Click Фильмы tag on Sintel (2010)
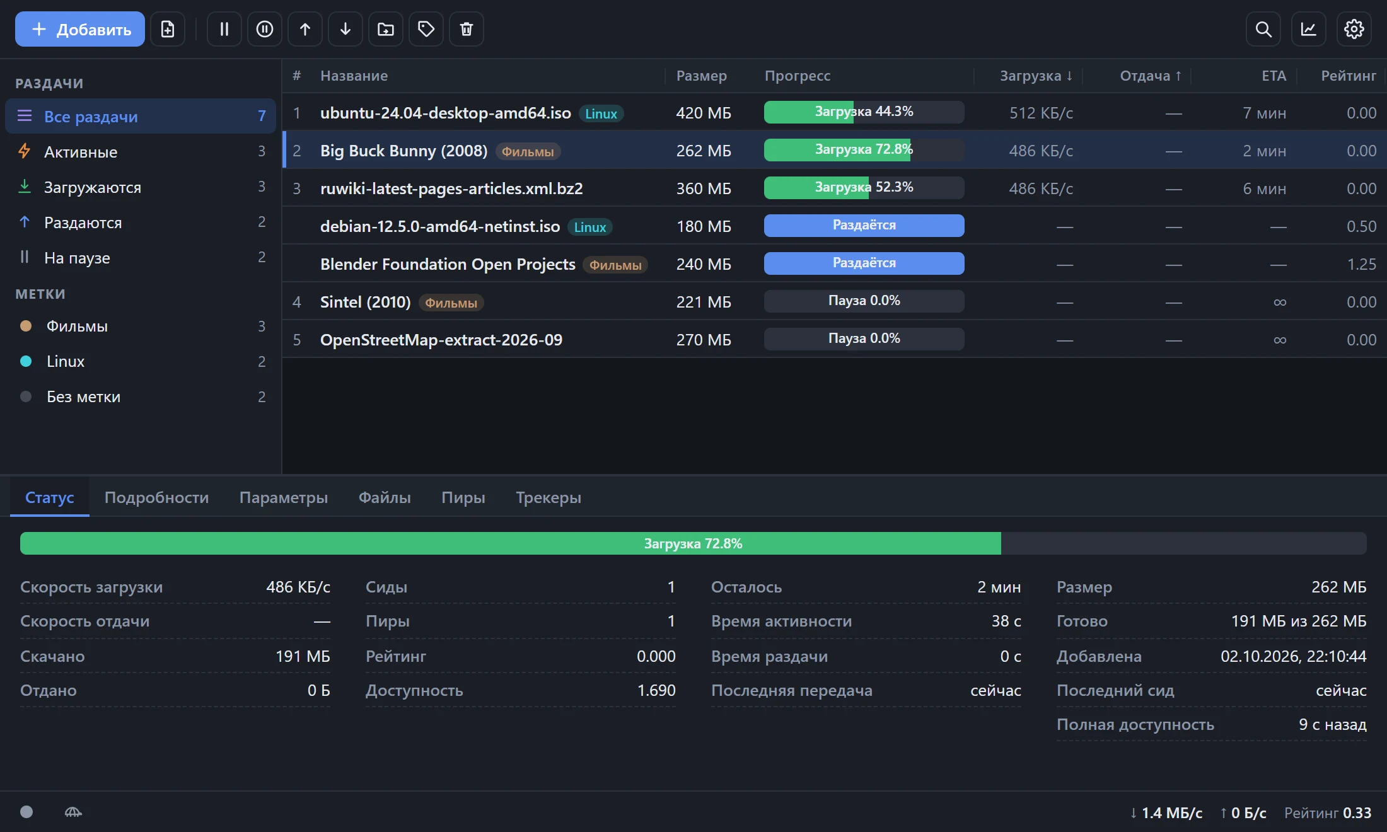The image size is (1387, 832). pos(451,303)
